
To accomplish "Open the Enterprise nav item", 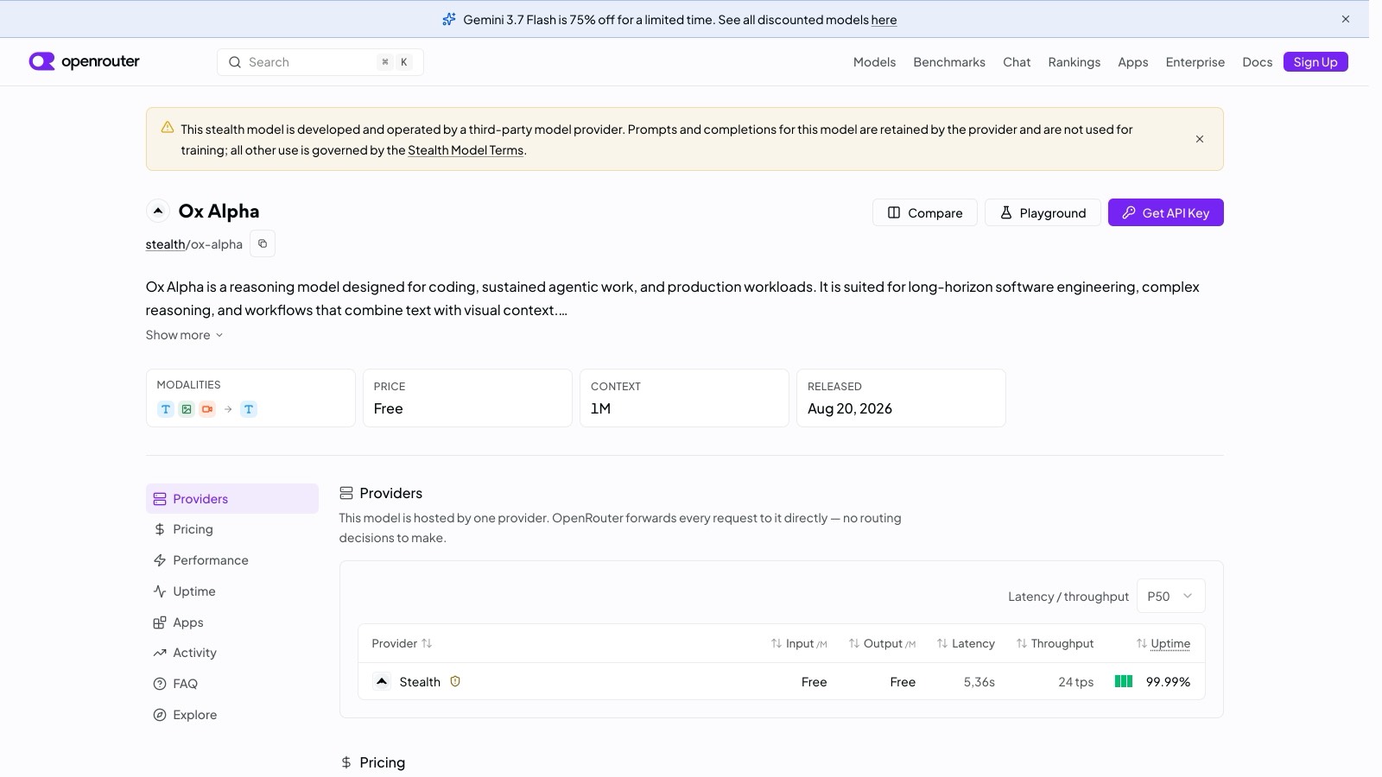I will [x=1195, y=62].
